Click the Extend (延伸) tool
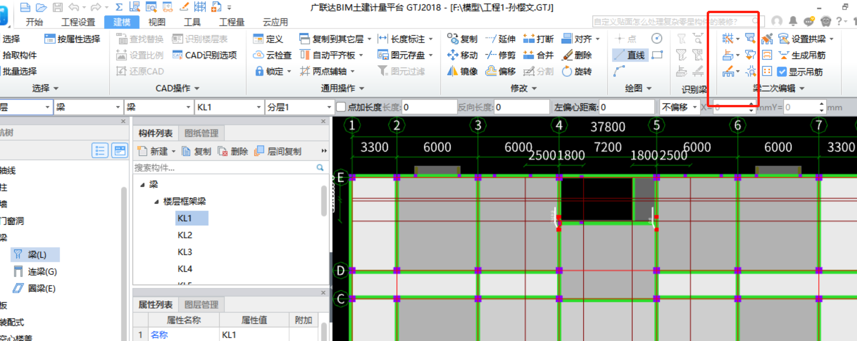 click(x=500, y=39)
